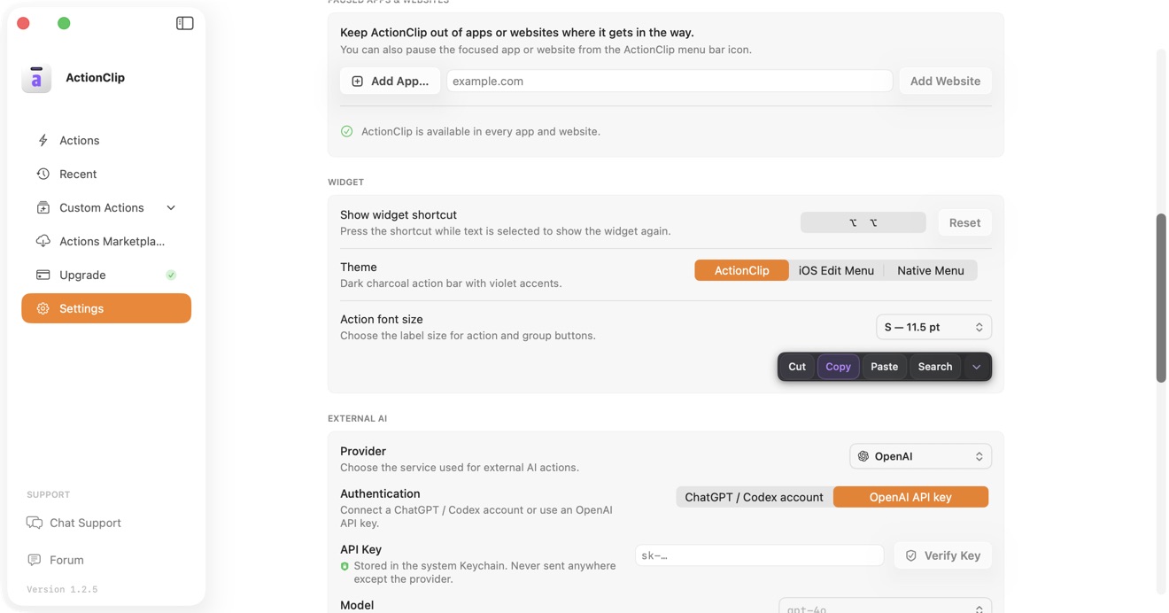Choose ChatGPT / Codex account authentication
Image resolution: width=1169 pixels, height=613 pixels.
tap(754, 498)
